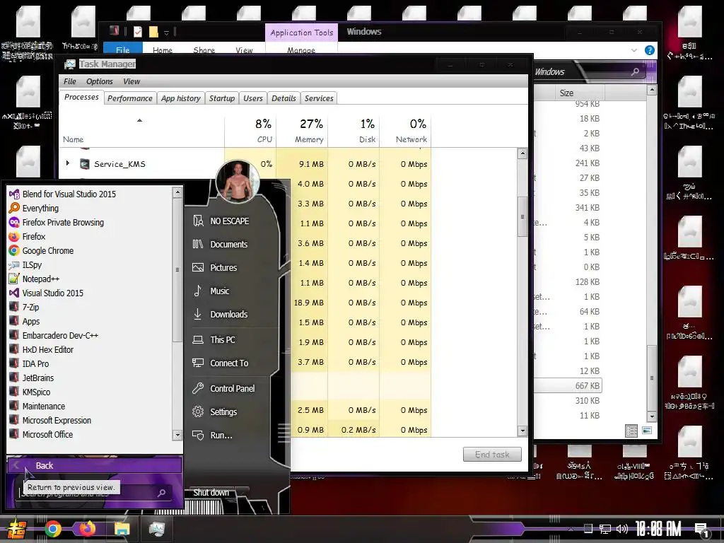Click the End task button
The width and height of the screenshot is (724, 543).
(x=492, y=455)
